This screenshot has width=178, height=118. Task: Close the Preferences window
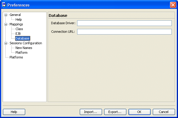(x=173, y=5)
